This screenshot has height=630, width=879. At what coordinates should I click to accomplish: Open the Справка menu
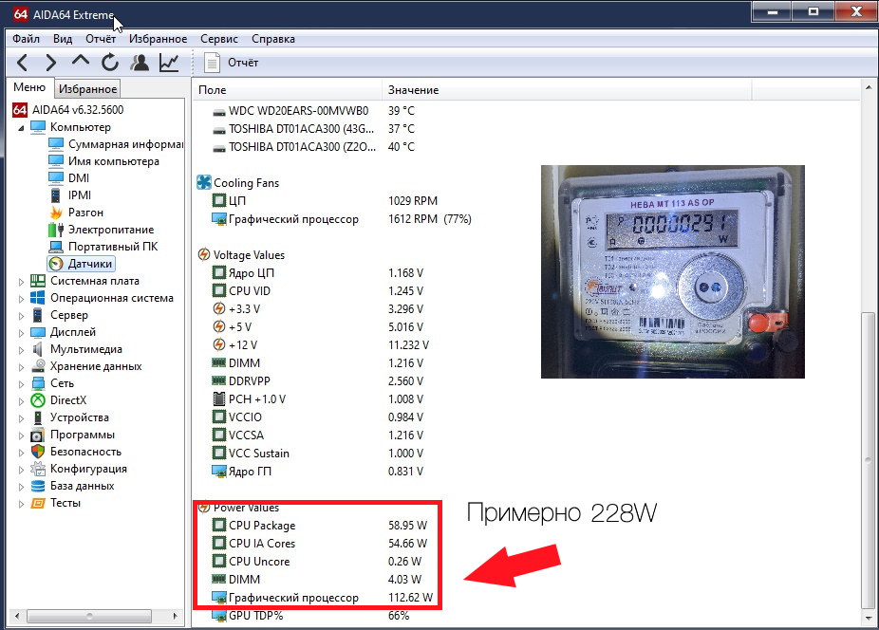273,39
